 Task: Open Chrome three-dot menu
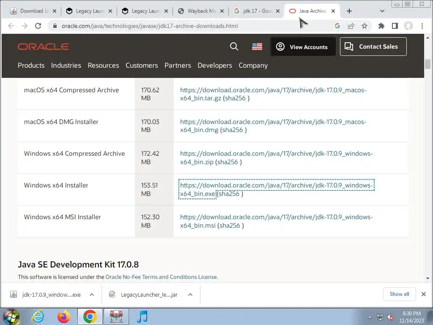tap(422, 26)
